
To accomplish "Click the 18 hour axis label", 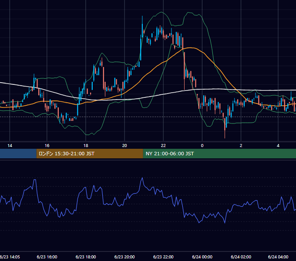I will click(x=86, y=146).
